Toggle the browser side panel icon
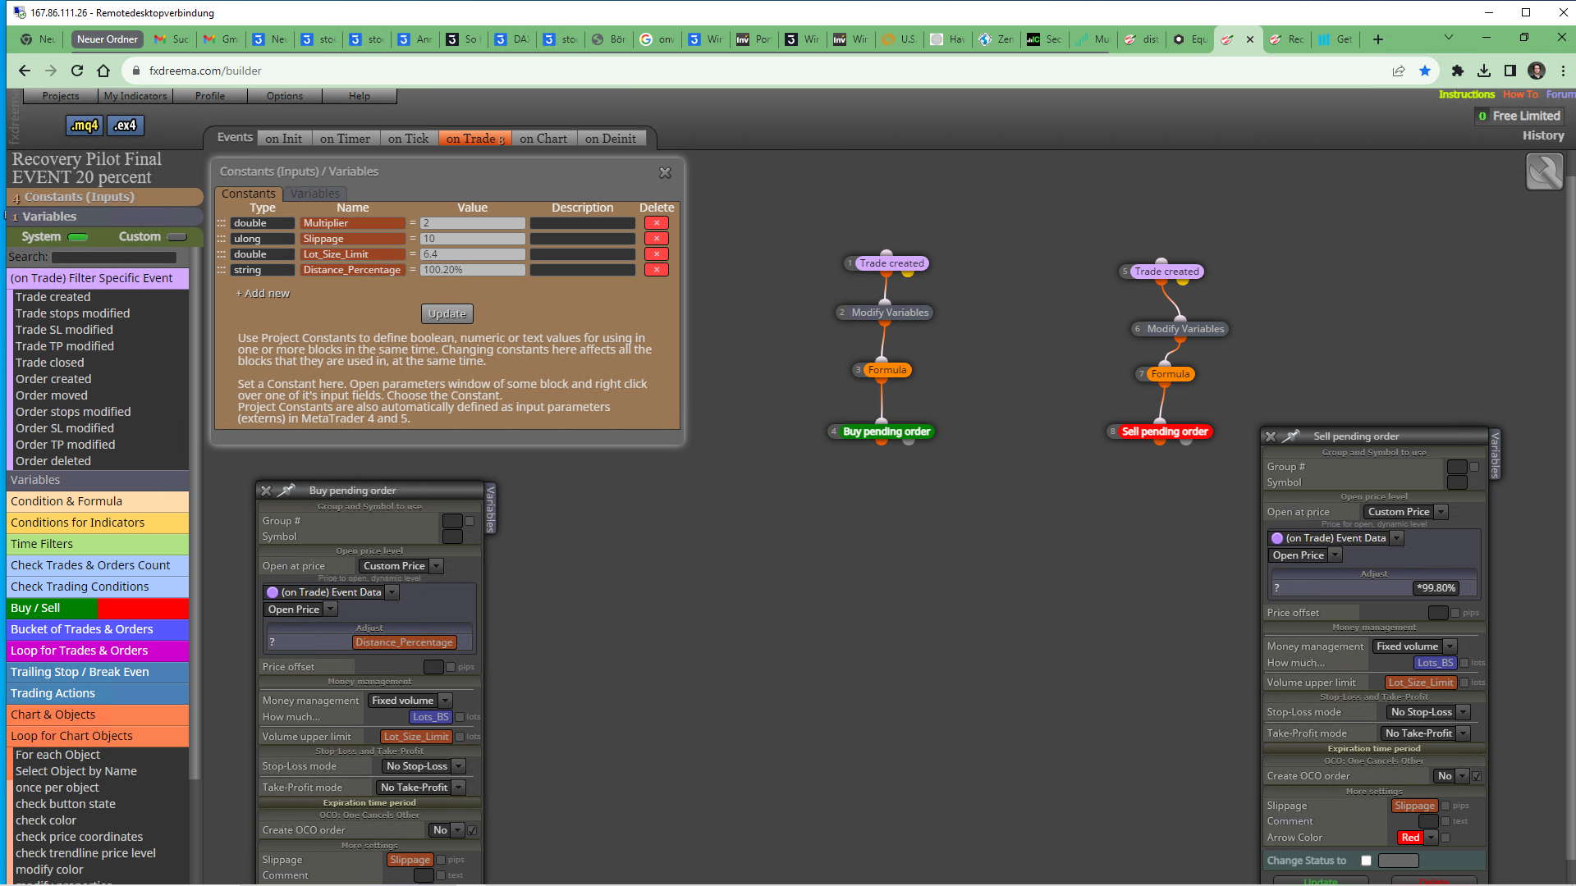This screenshot has width=1576, height=886. click(x=1510, y=71)
